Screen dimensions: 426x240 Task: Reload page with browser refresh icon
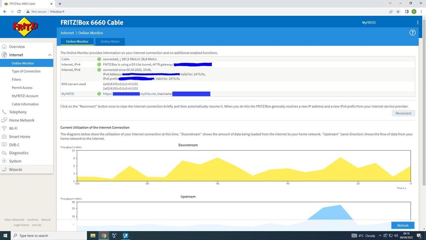point(19,12)
